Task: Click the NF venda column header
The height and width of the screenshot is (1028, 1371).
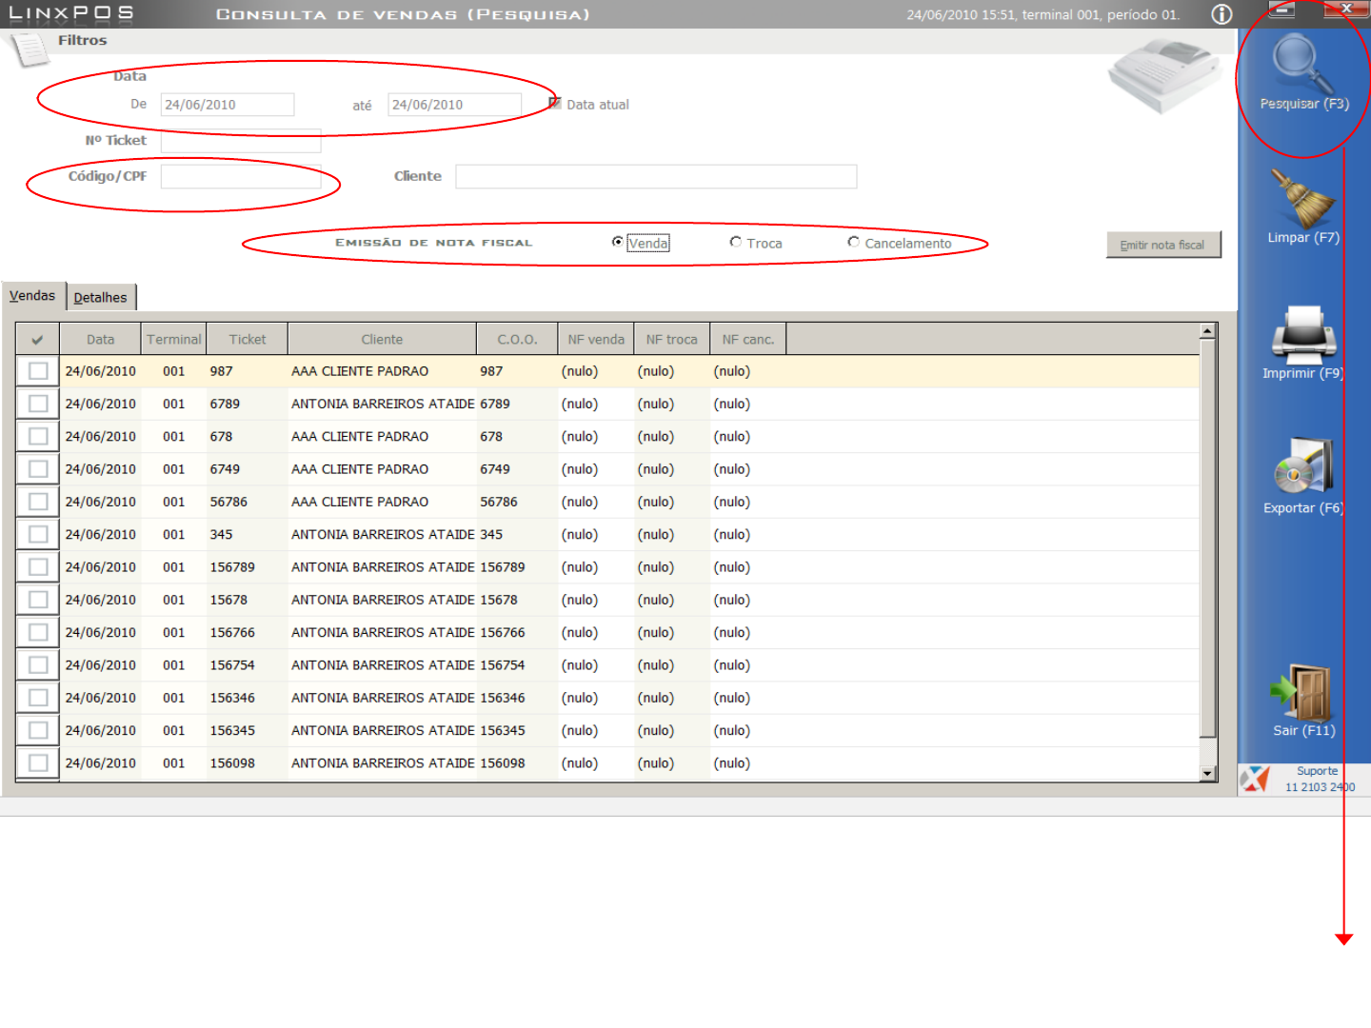Action: click(x=596, y=339)
